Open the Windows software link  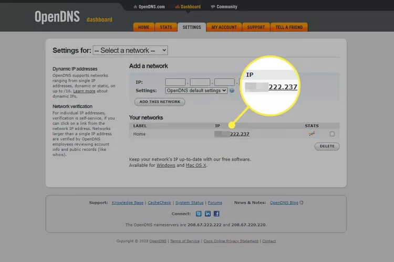(166, 165)
